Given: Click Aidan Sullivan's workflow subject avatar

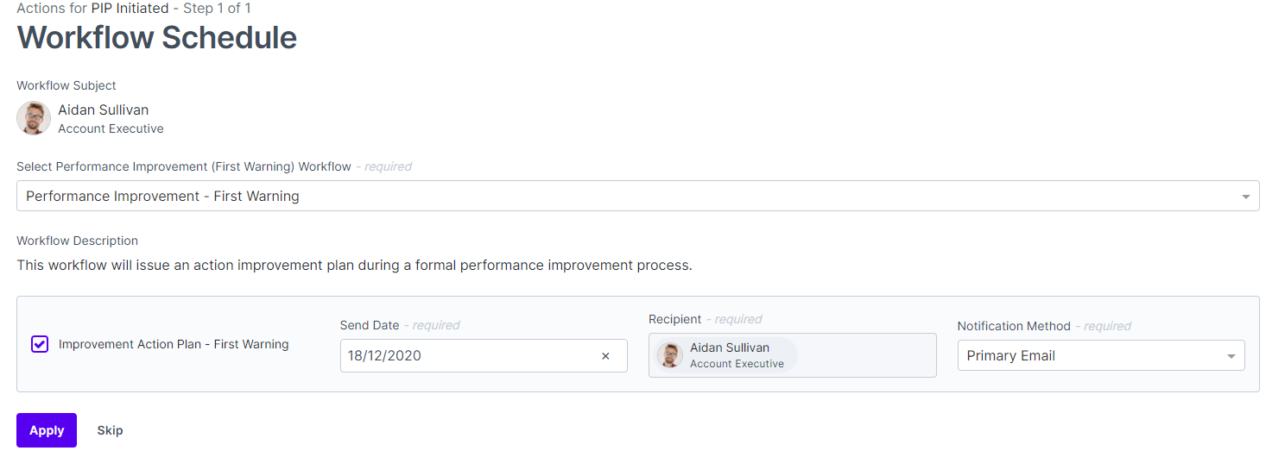Looking at the screenshot, I should click(x=34, y=118).
